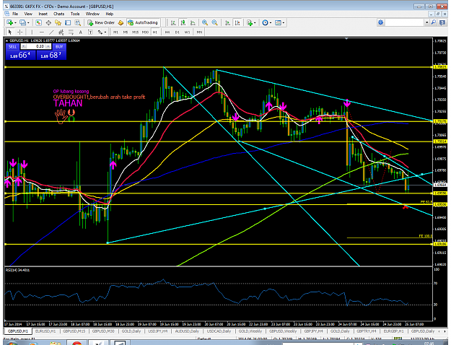Image resolution: width=451 pixels, height=345 pixels.
Task: Decrease the lot volume stepper arrow
Action: coord(24,46)
